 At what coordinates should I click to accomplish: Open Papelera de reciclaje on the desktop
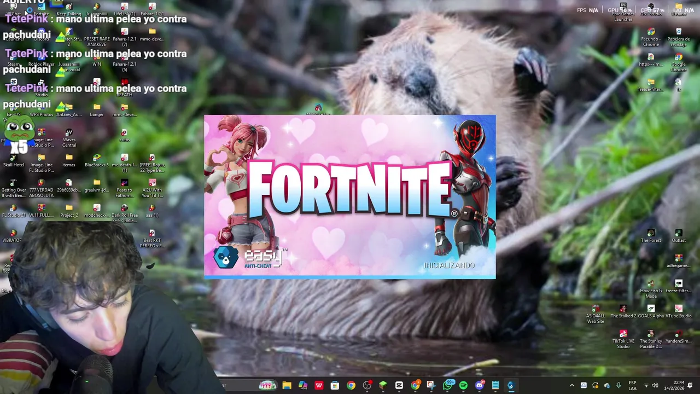[679, 37]
